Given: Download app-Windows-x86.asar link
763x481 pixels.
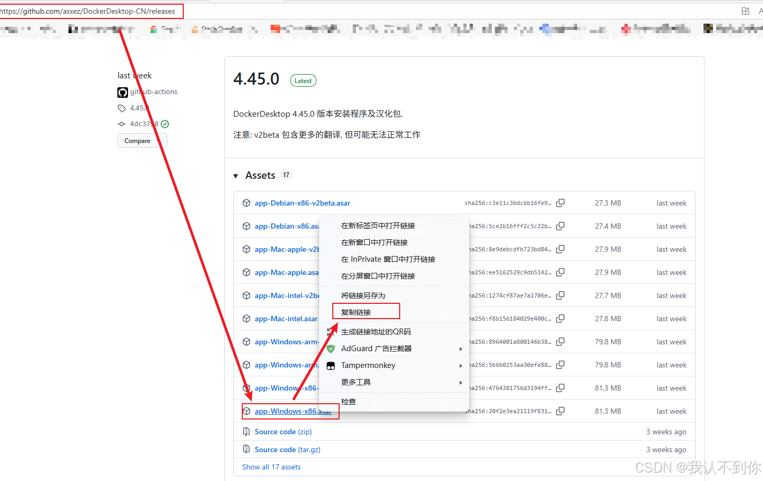Looking at the screenshot, I should click(x=293, y=411).
